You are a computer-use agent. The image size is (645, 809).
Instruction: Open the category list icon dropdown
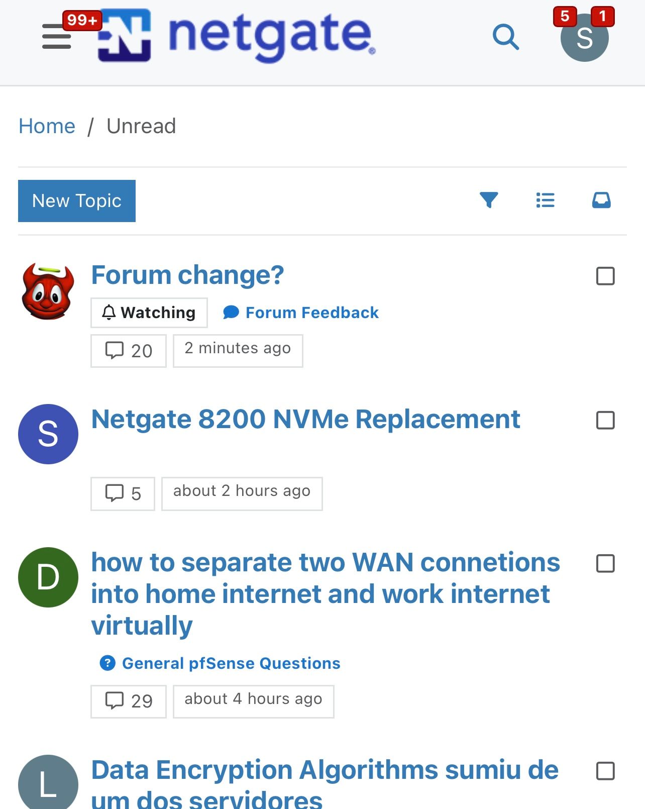[545, 200]
